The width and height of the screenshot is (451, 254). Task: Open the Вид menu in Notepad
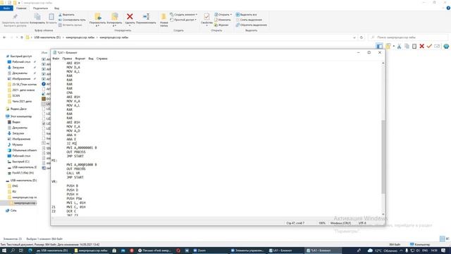point(91,59)
